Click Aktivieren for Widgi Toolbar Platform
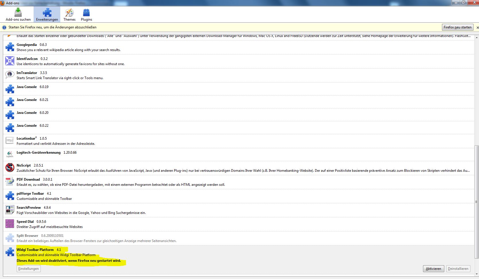This screenshot has height=279, width=479. pyautogui.click(x=433, y=269)
